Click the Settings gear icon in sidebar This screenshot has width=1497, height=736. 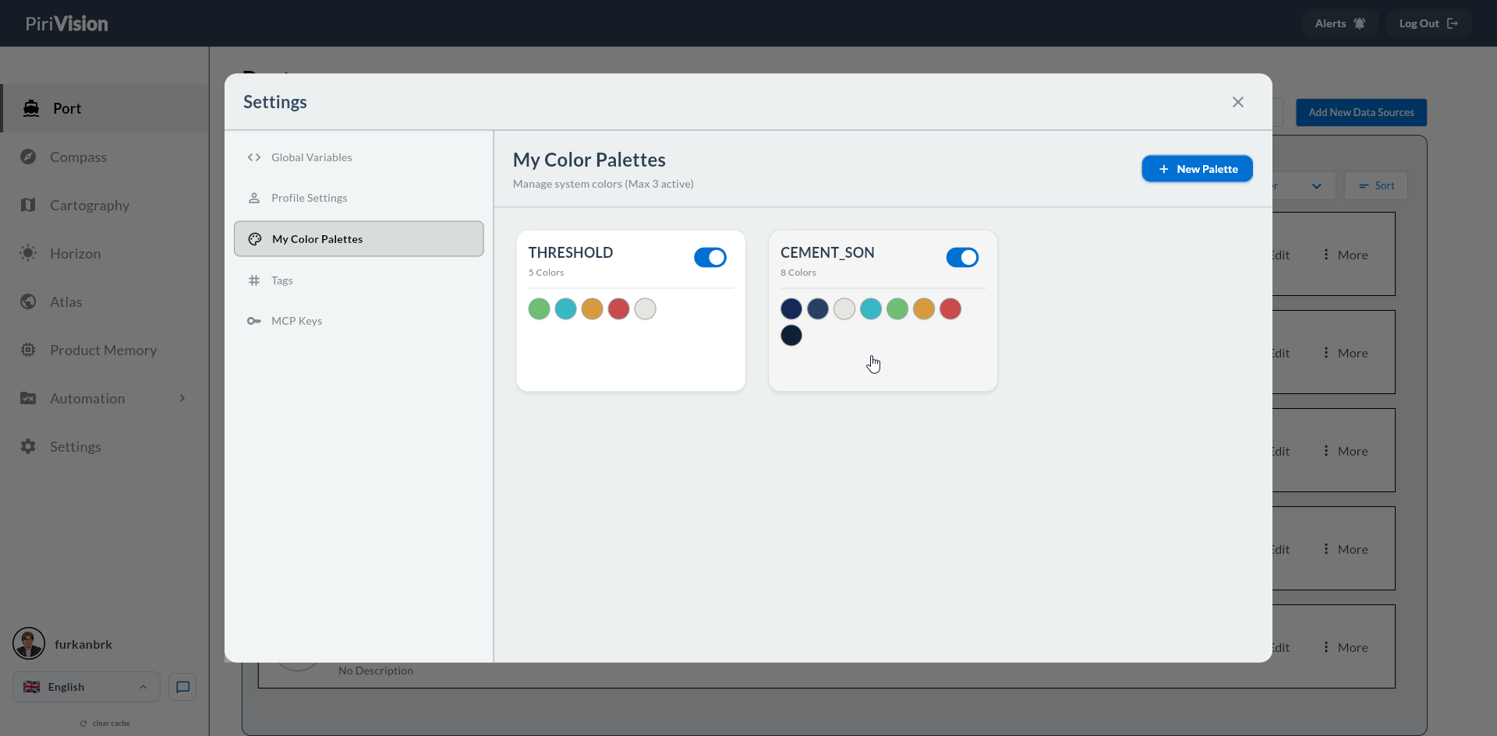[28, 446]
